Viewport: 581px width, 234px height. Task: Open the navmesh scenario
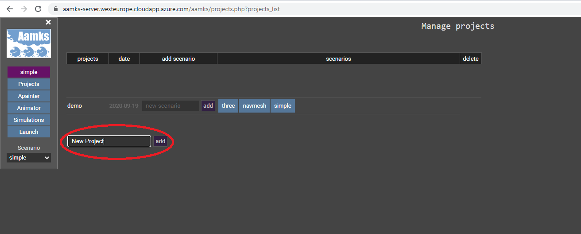point(254,106)
